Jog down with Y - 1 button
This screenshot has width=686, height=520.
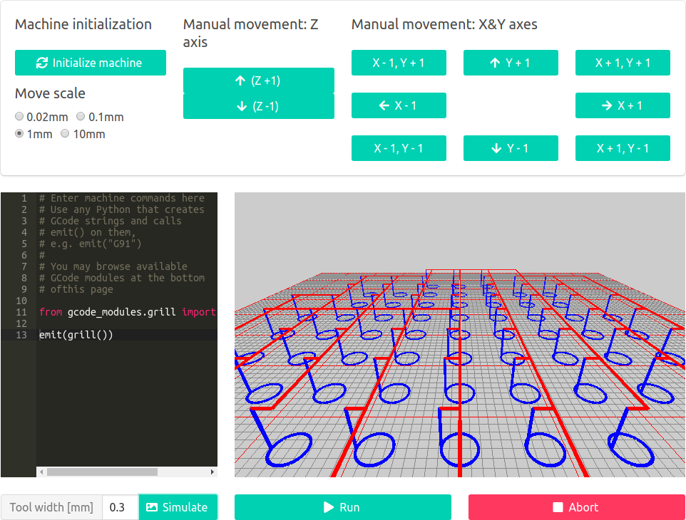(511, 148)
